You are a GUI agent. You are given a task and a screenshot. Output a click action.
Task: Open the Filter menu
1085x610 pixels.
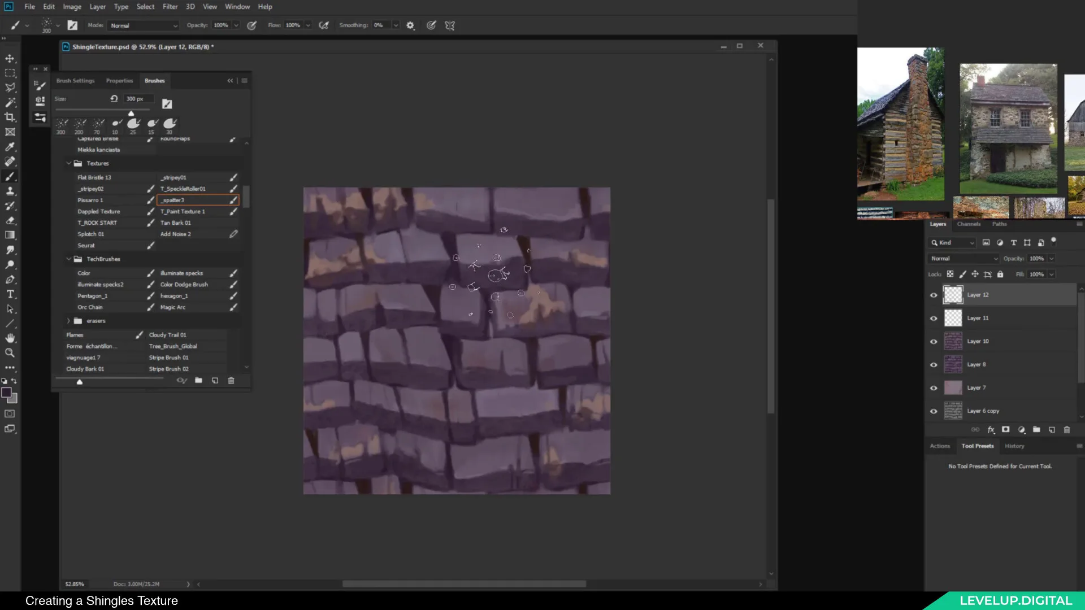click(170, 7)
